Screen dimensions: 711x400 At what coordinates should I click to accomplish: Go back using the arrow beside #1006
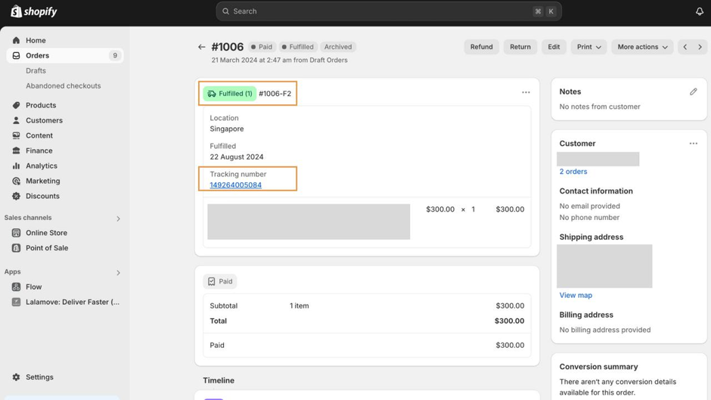point(202,47)
